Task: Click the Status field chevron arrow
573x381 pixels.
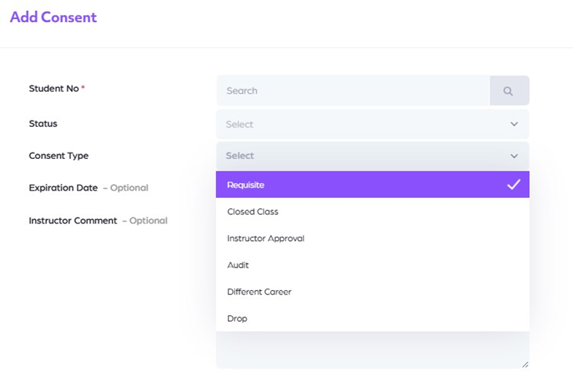Action: pyautogui.click(x=514, y=125)
